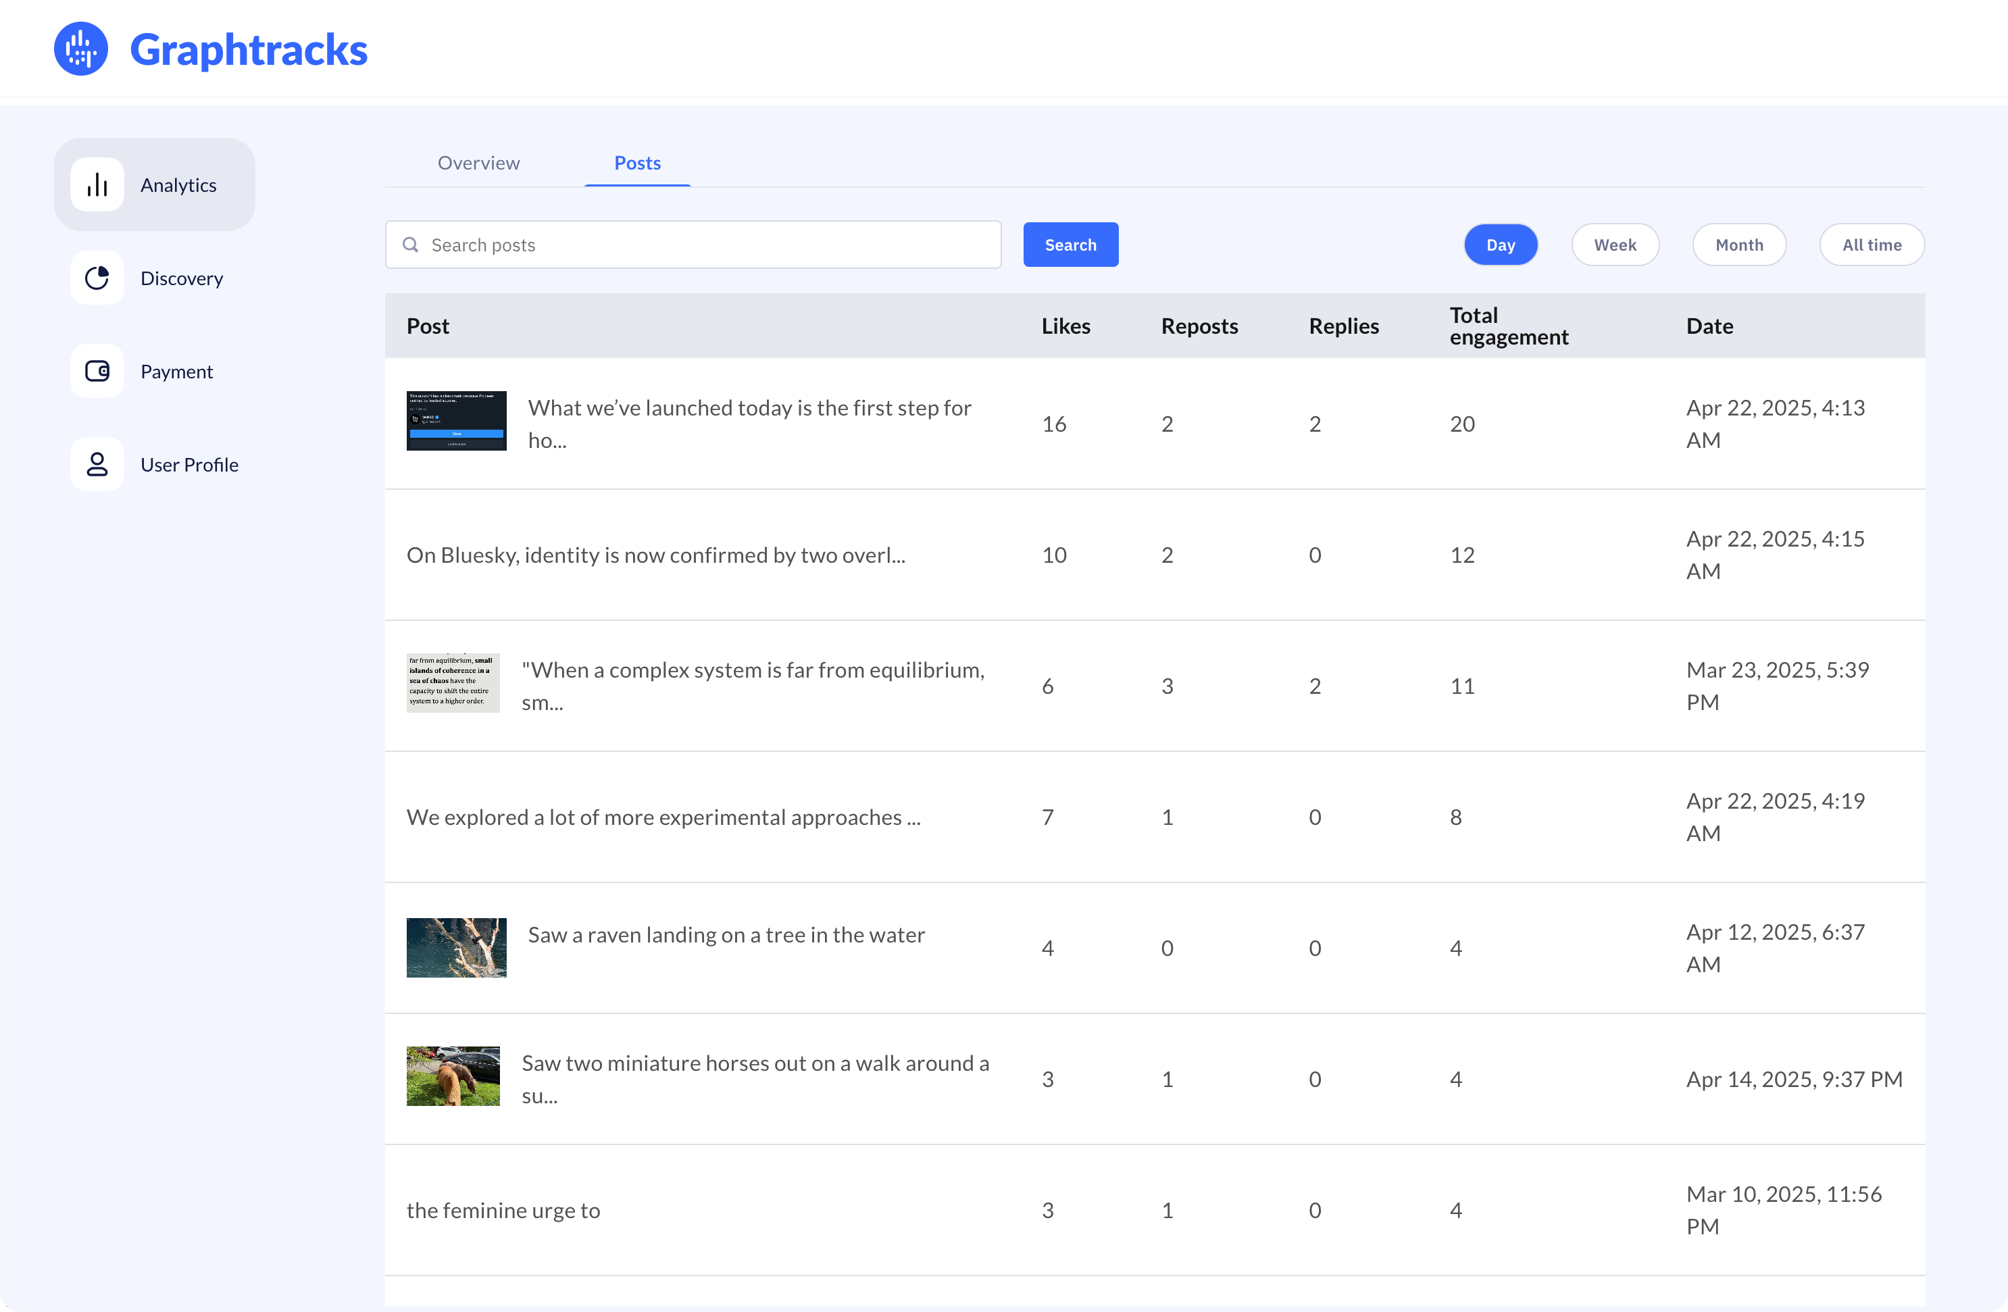Open the raven on tree post thumbnail
Screen dimensions: 2008x1312
pyautogui.click(x=457, y=947)
